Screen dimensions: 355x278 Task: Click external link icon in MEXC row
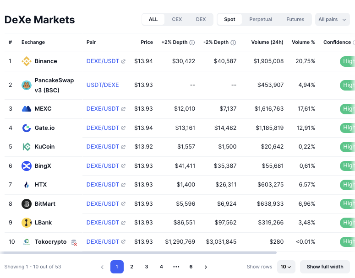[123, 109]
